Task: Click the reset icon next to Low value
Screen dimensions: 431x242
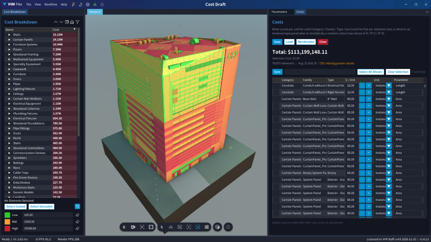Action: click(x=77, y=215)
